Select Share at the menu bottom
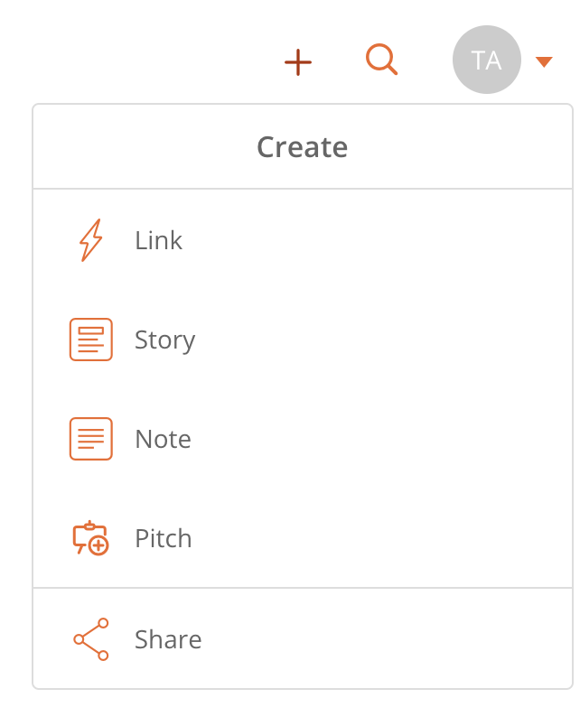 pyautogui.click(x=303, y=639)
